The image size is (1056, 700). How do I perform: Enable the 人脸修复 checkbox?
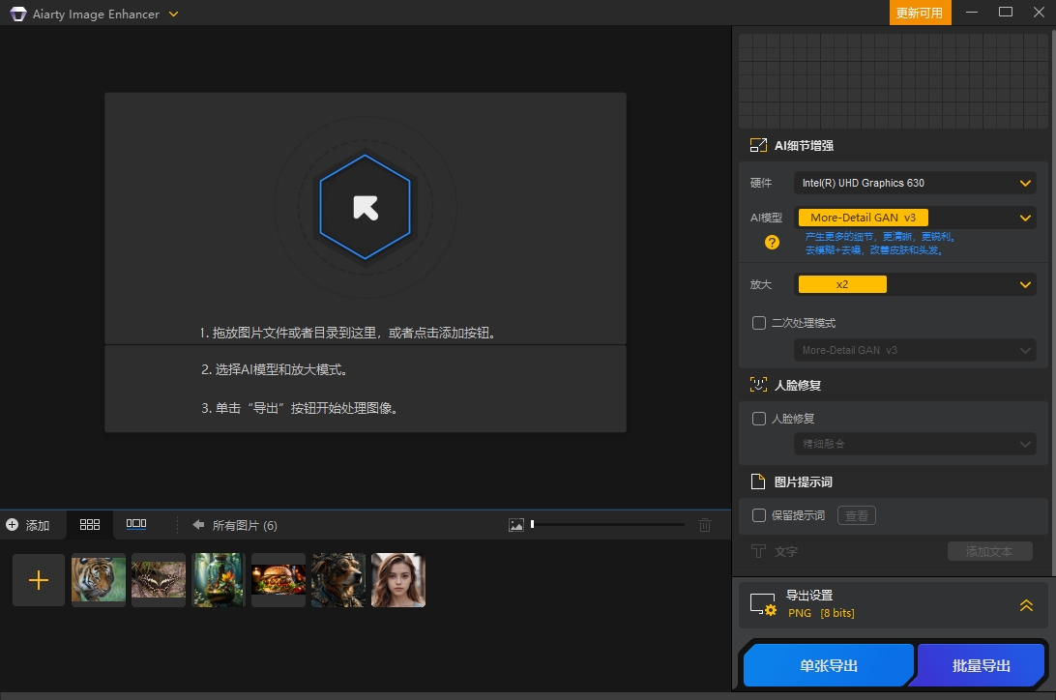click(759, 419)
